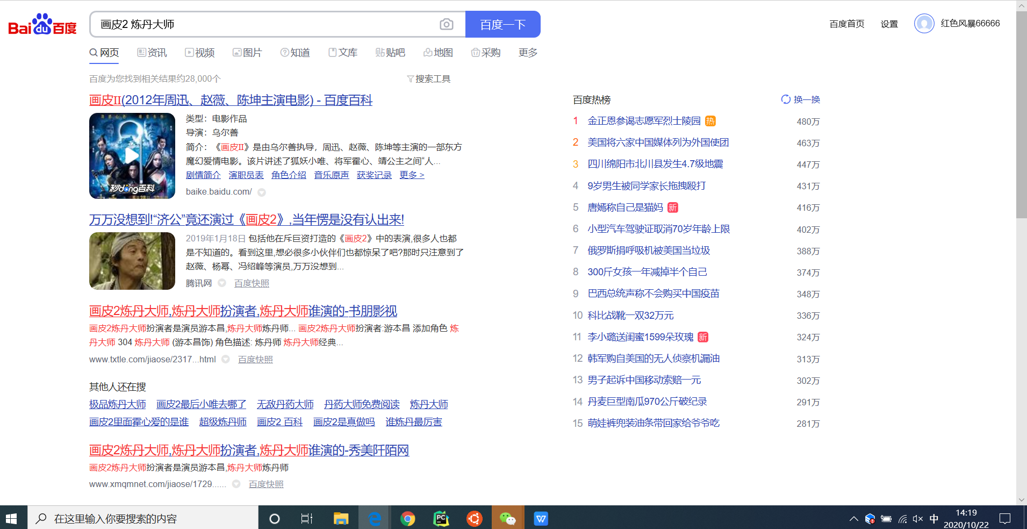
Task: Switch to the 采购 tab
Action: pos(486,53)
